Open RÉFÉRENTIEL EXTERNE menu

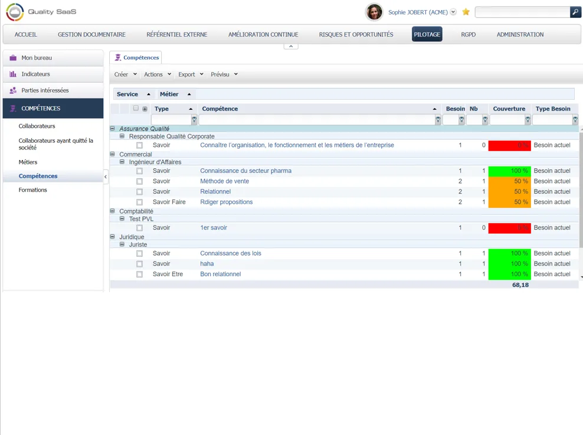[x=177, y=35]
